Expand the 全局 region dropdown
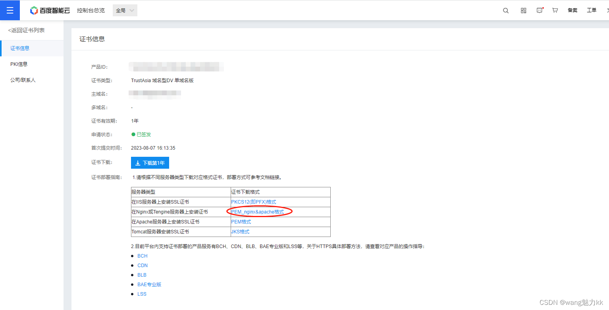Viewport: 609px width, 310px height. click(x=124, y=10)
